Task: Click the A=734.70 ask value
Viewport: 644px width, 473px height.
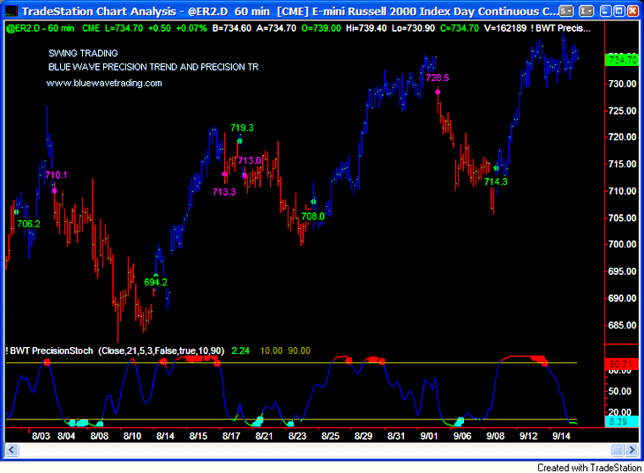Action: tap(276, 28)
